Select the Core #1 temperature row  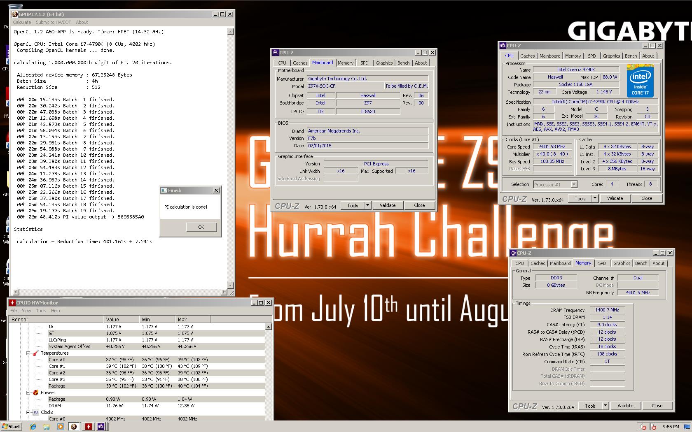coord(137,366)
